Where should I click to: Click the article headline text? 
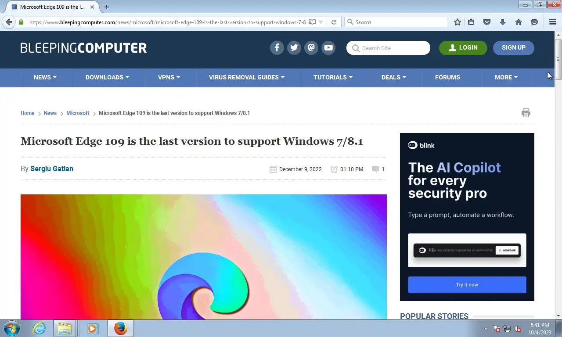(192, 141)
